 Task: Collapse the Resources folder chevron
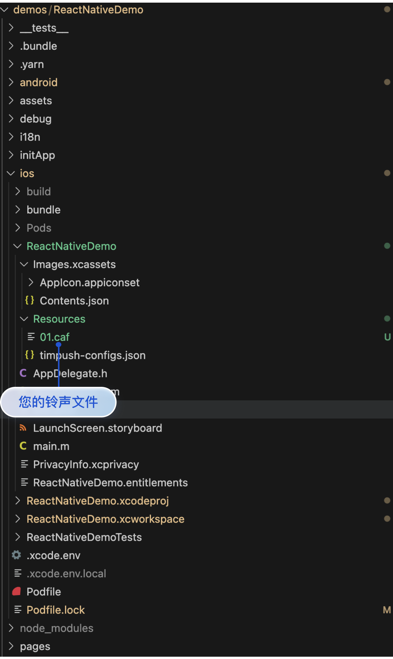coord(24,319)
